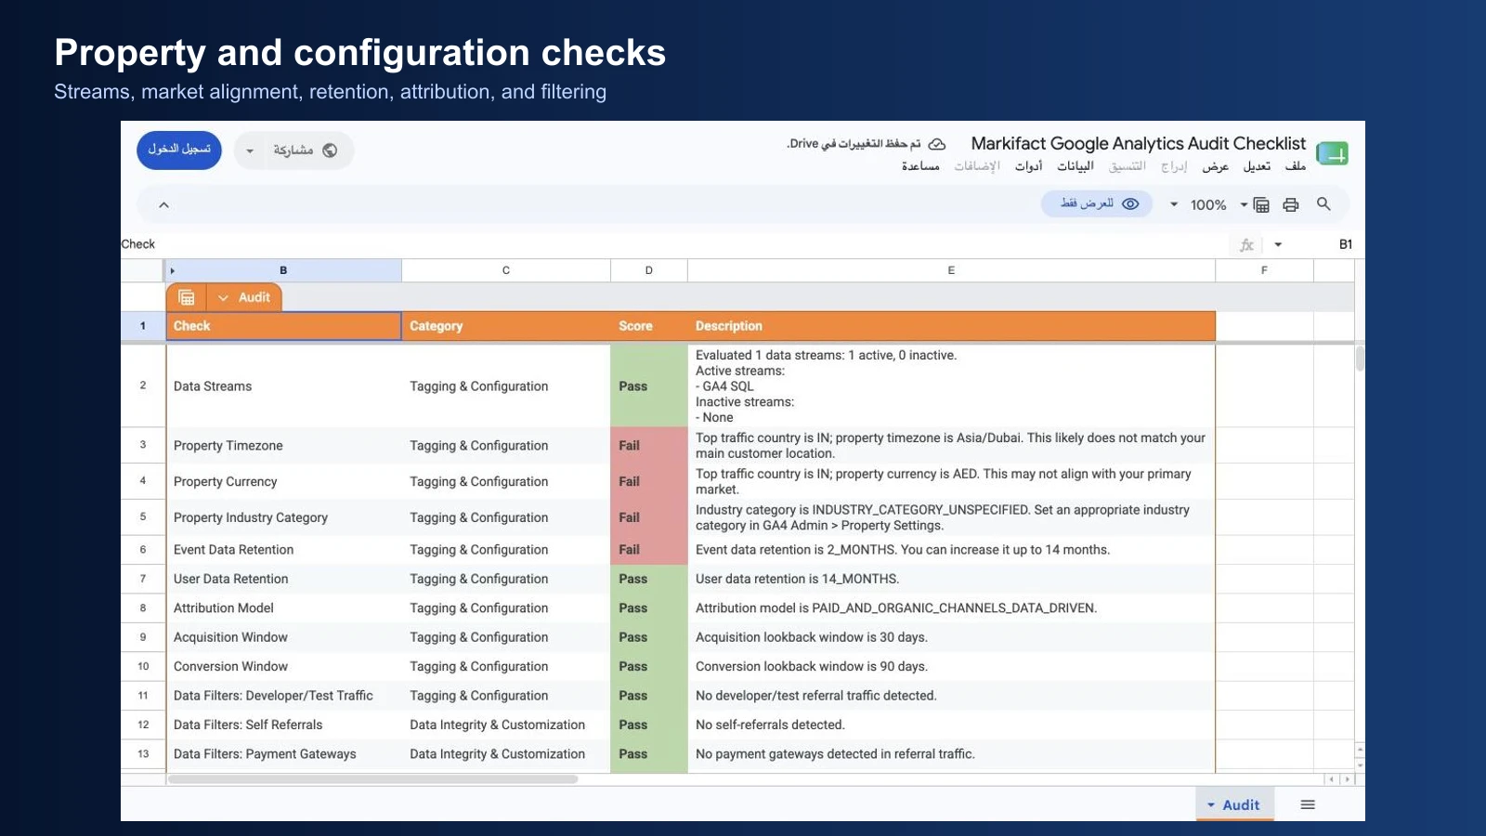Open the Audit sheet tab menu arrow
This screenshot has height=836, width=1486.
click(1211, 805)
